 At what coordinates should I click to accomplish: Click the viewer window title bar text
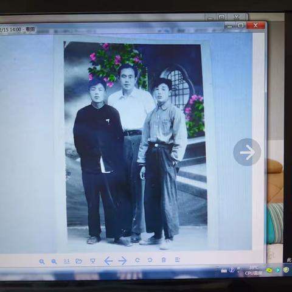(x=17, y=29)
